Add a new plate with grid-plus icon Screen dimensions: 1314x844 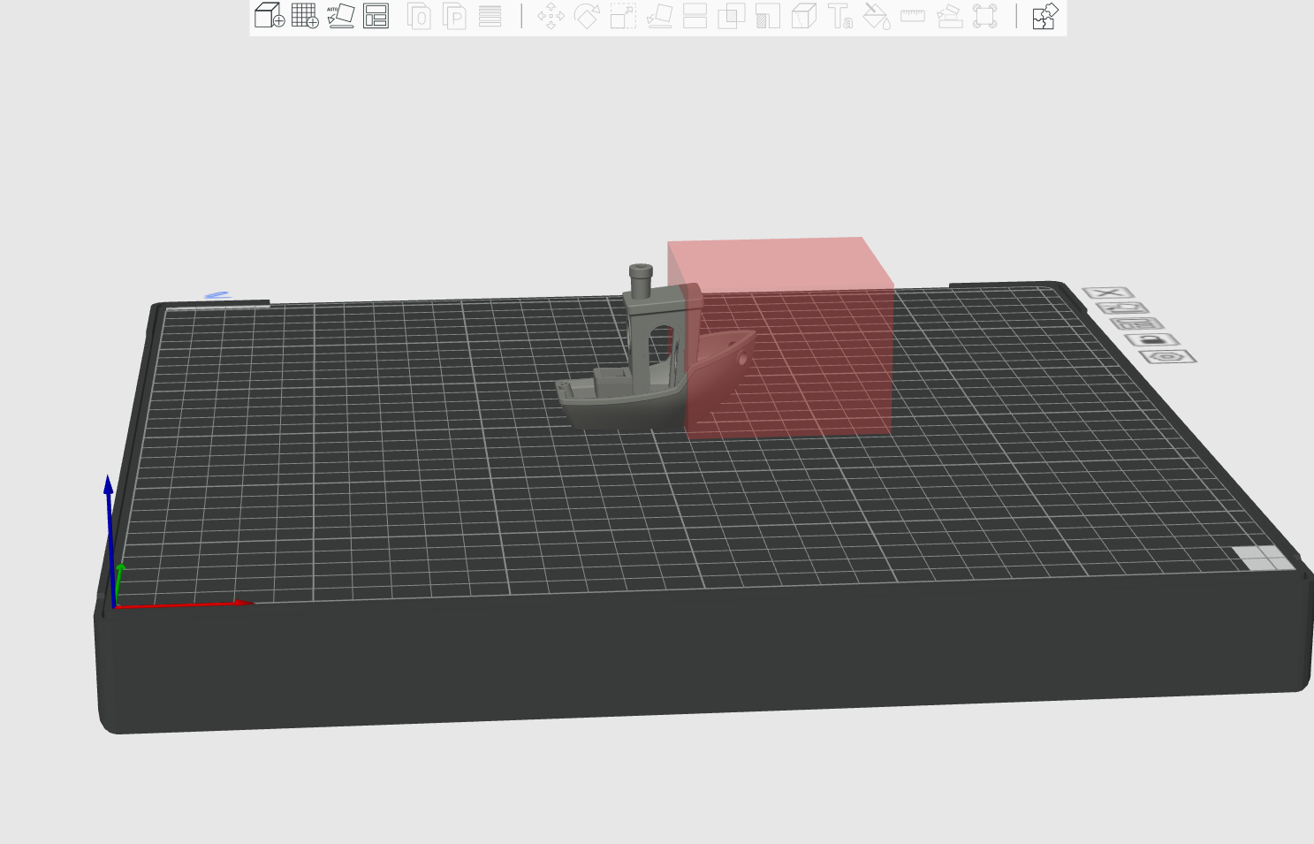coord(305,16)
